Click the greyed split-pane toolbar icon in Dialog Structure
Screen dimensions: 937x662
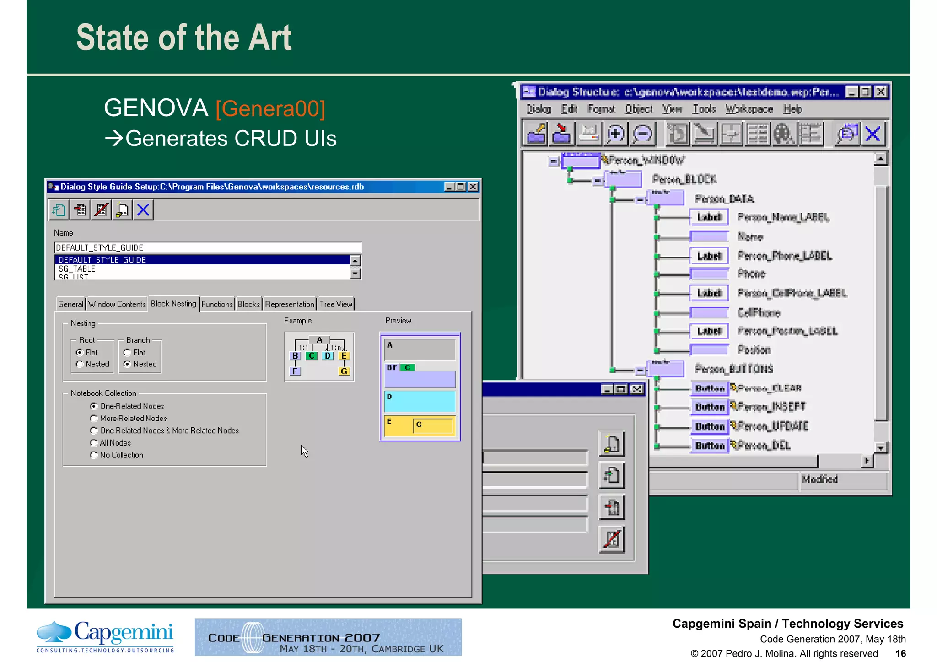point(731,134)
